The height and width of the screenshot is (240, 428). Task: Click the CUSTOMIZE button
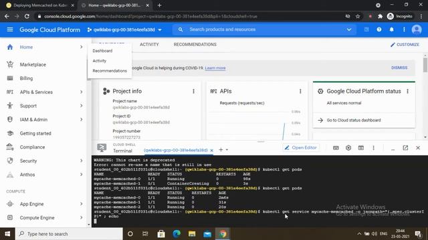click(x=405, y=45)
